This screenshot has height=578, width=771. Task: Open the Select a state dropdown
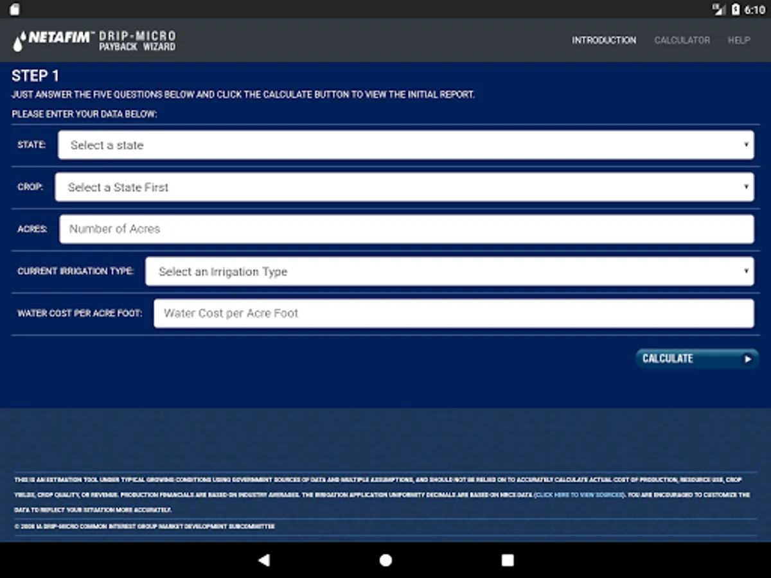[x=406, y=145]
